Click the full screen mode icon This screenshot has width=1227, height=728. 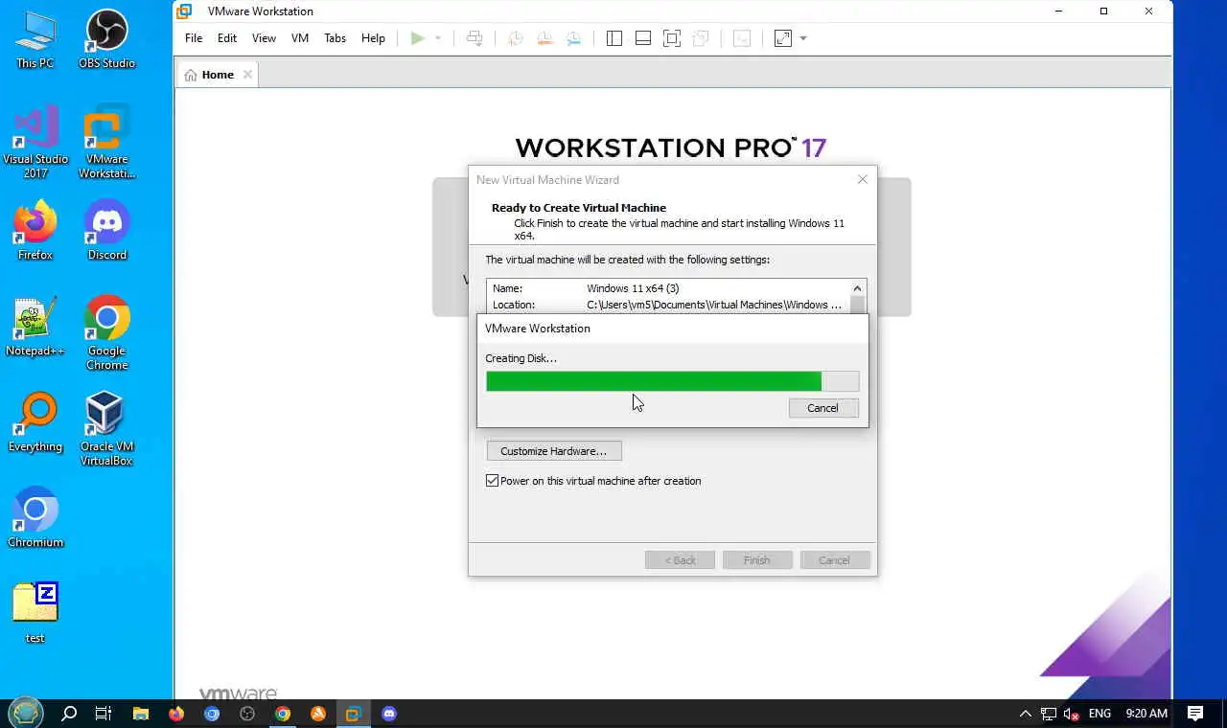click(672, 38)
